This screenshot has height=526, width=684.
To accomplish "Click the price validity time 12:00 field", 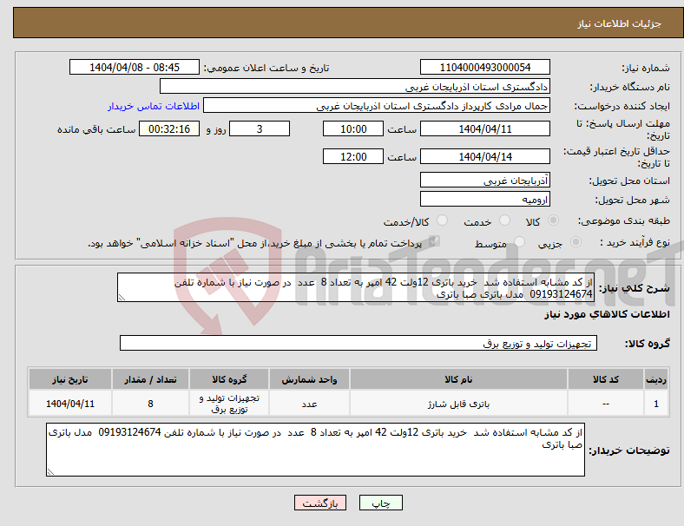I will tap(353, 156).
